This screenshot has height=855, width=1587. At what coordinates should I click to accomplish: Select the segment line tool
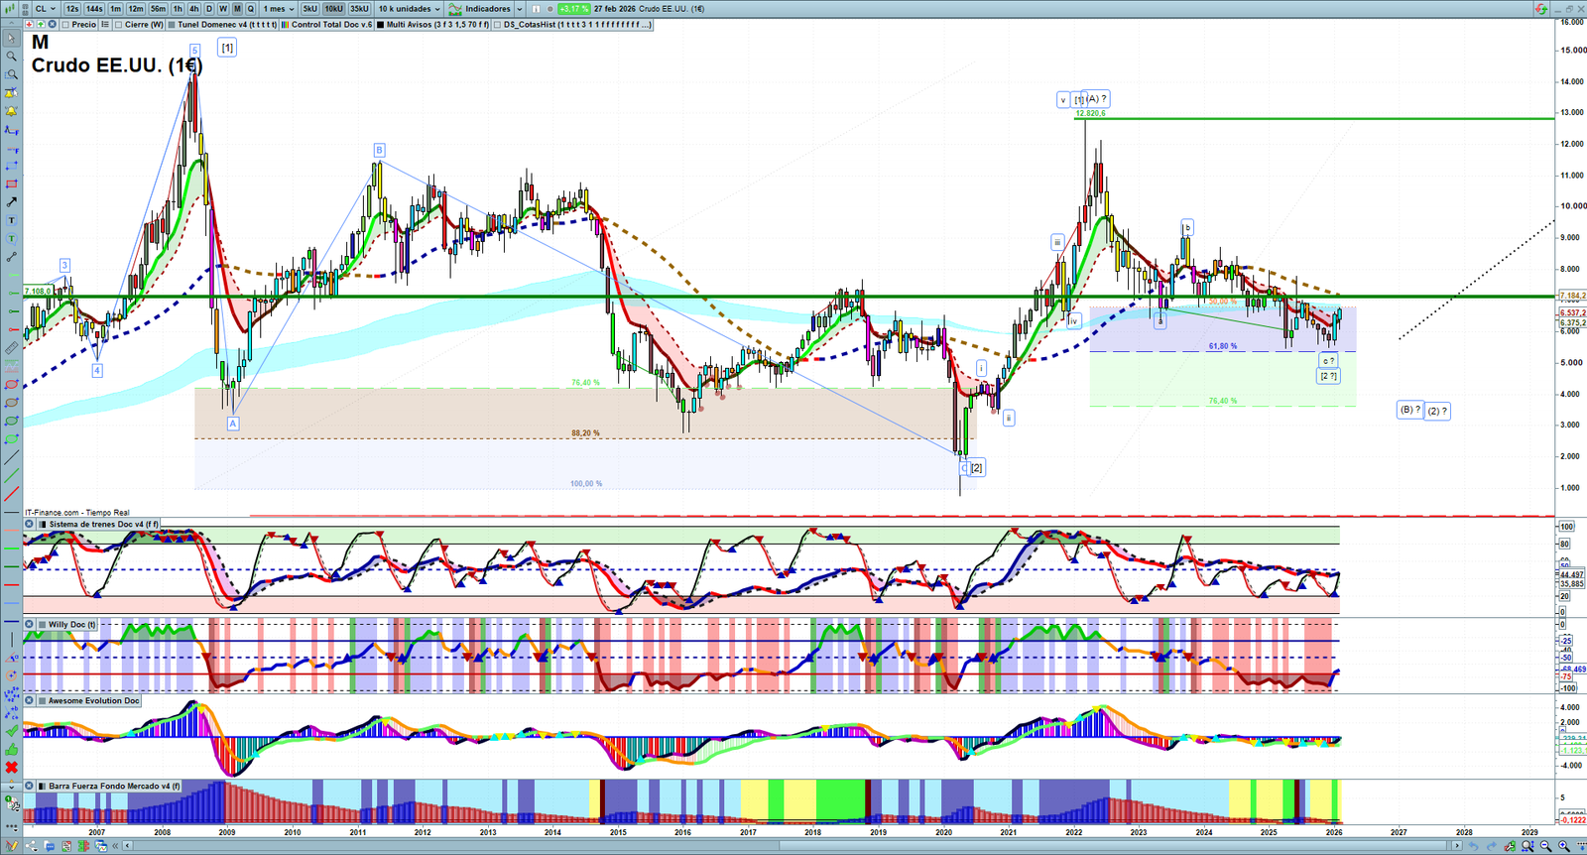coord(11,257)
